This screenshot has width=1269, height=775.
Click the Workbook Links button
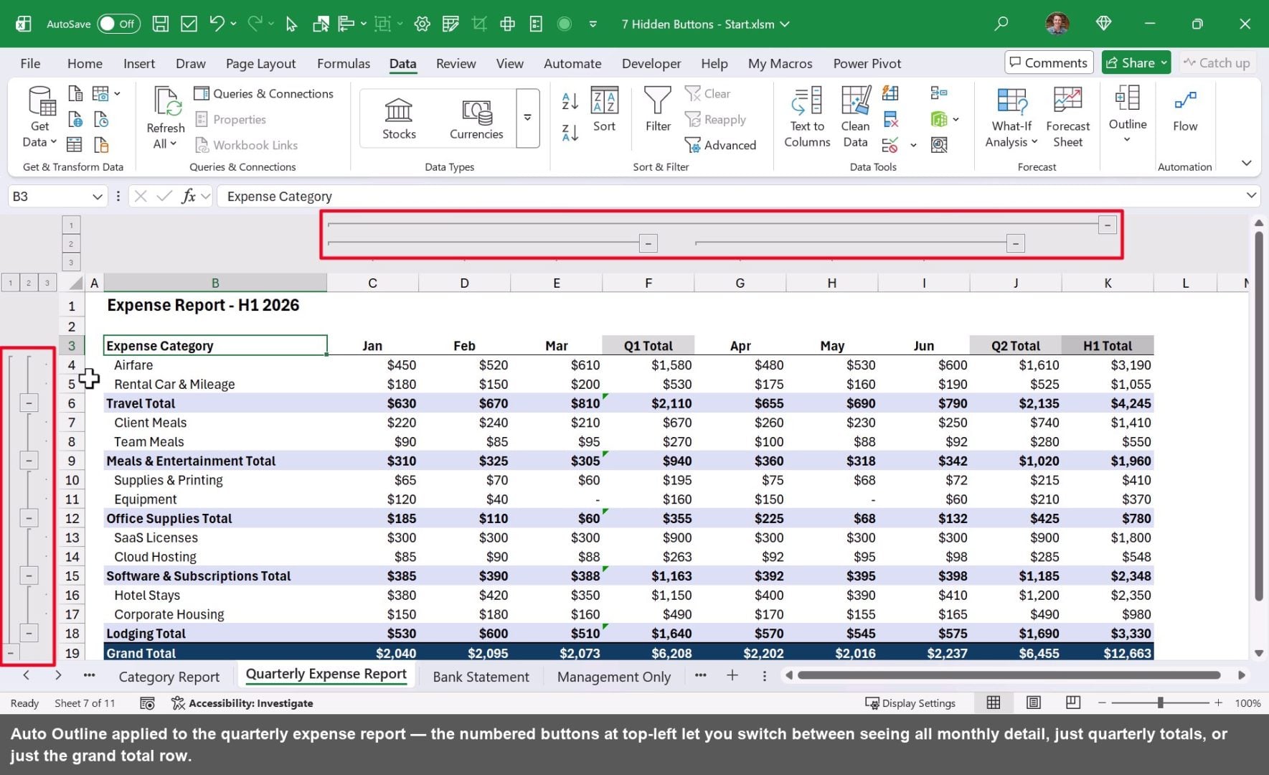click(246, 145)
